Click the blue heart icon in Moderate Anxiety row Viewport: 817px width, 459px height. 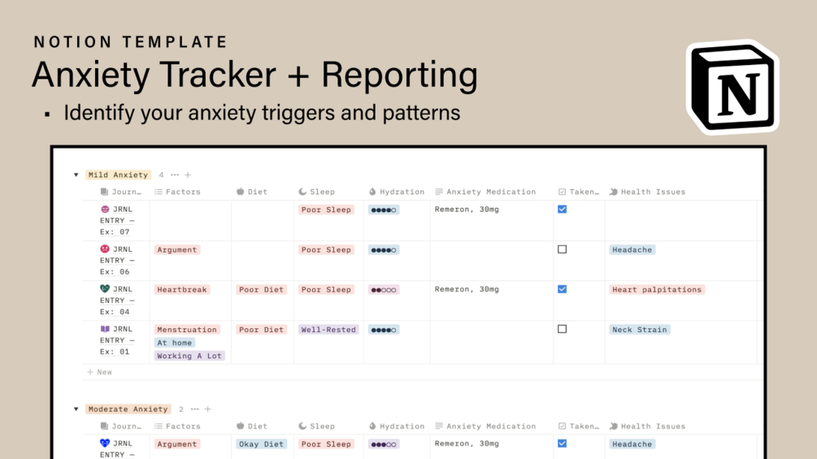[x=105, y=444]
